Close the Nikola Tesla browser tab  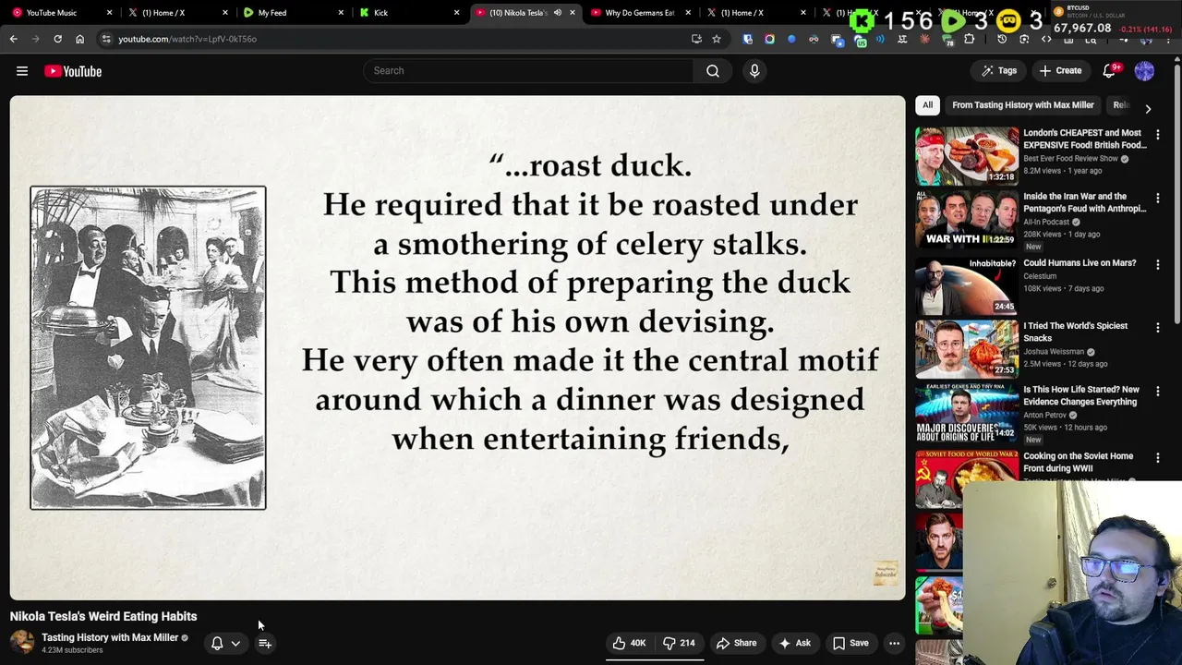click(x=573, y=13)
